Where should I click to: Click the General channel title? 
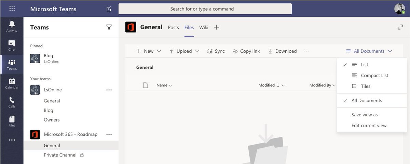point(151,27)
